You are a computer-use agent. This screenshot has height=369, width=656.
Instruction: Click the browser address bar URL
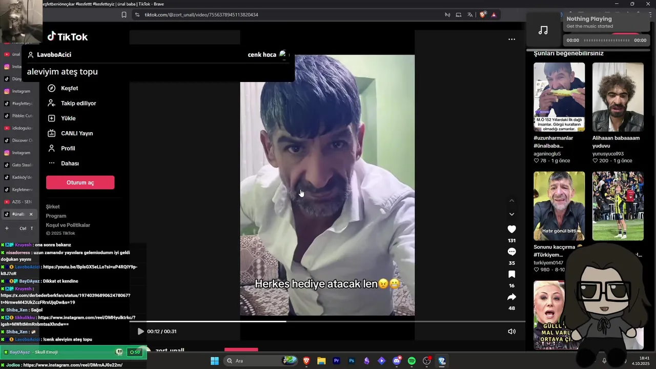[201, 15]
